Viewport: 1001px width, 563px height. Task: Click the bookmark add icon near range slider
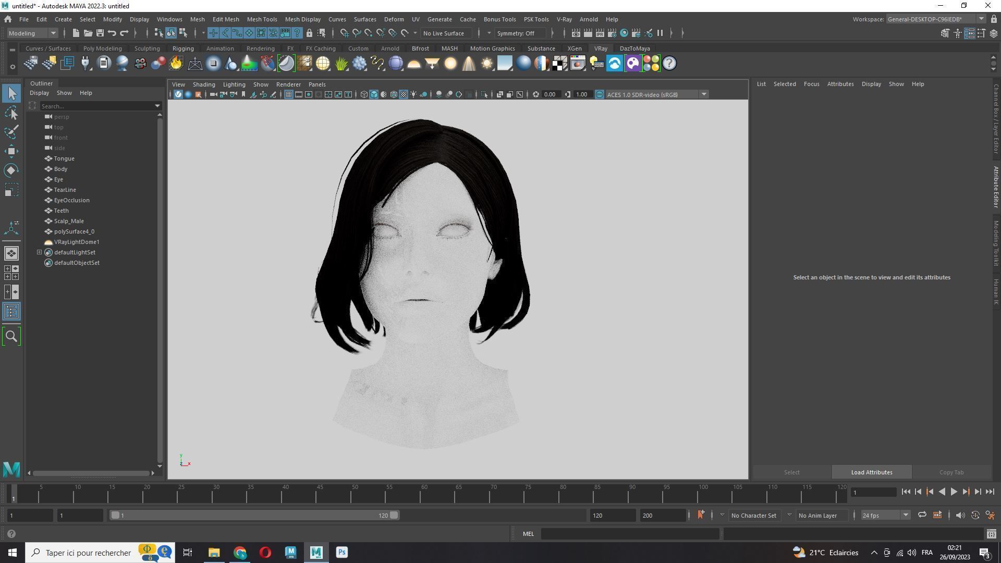701,515
